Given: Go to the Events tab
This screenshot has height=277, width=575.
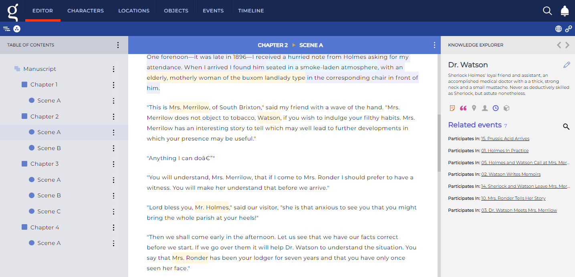Looking at the screenshot, I should coord(213,11).
